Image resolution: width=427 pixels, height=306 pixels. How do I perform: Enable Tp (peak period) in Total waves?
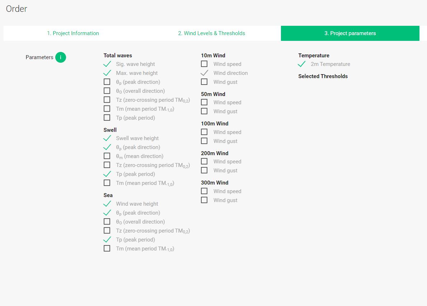coord(107,117)
